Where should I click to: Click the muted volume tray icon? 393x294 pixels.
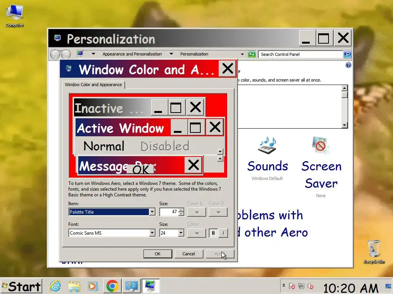(x=310, y=286)
